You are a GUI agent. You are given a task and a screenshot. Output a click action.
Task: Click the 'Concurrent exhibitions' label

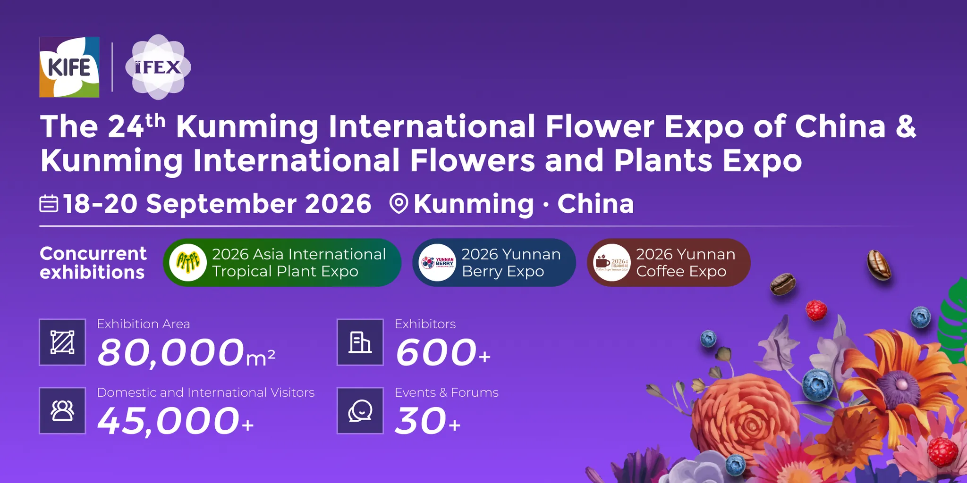point(93,263)
